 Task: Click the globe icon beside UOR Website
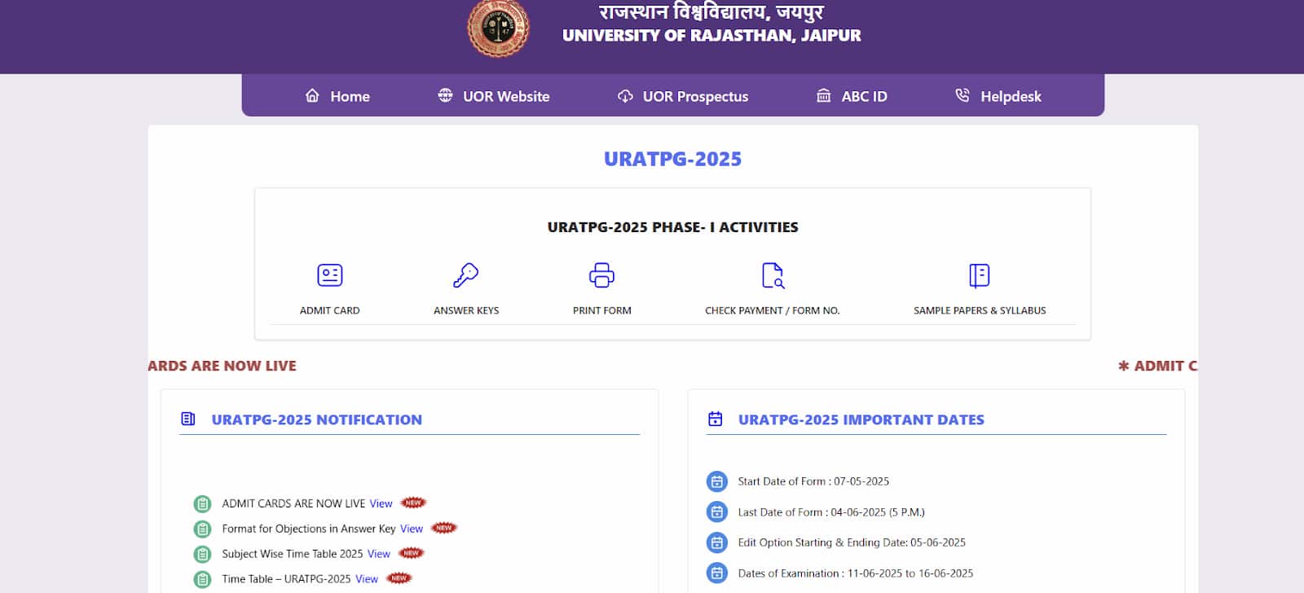(445, 95)
